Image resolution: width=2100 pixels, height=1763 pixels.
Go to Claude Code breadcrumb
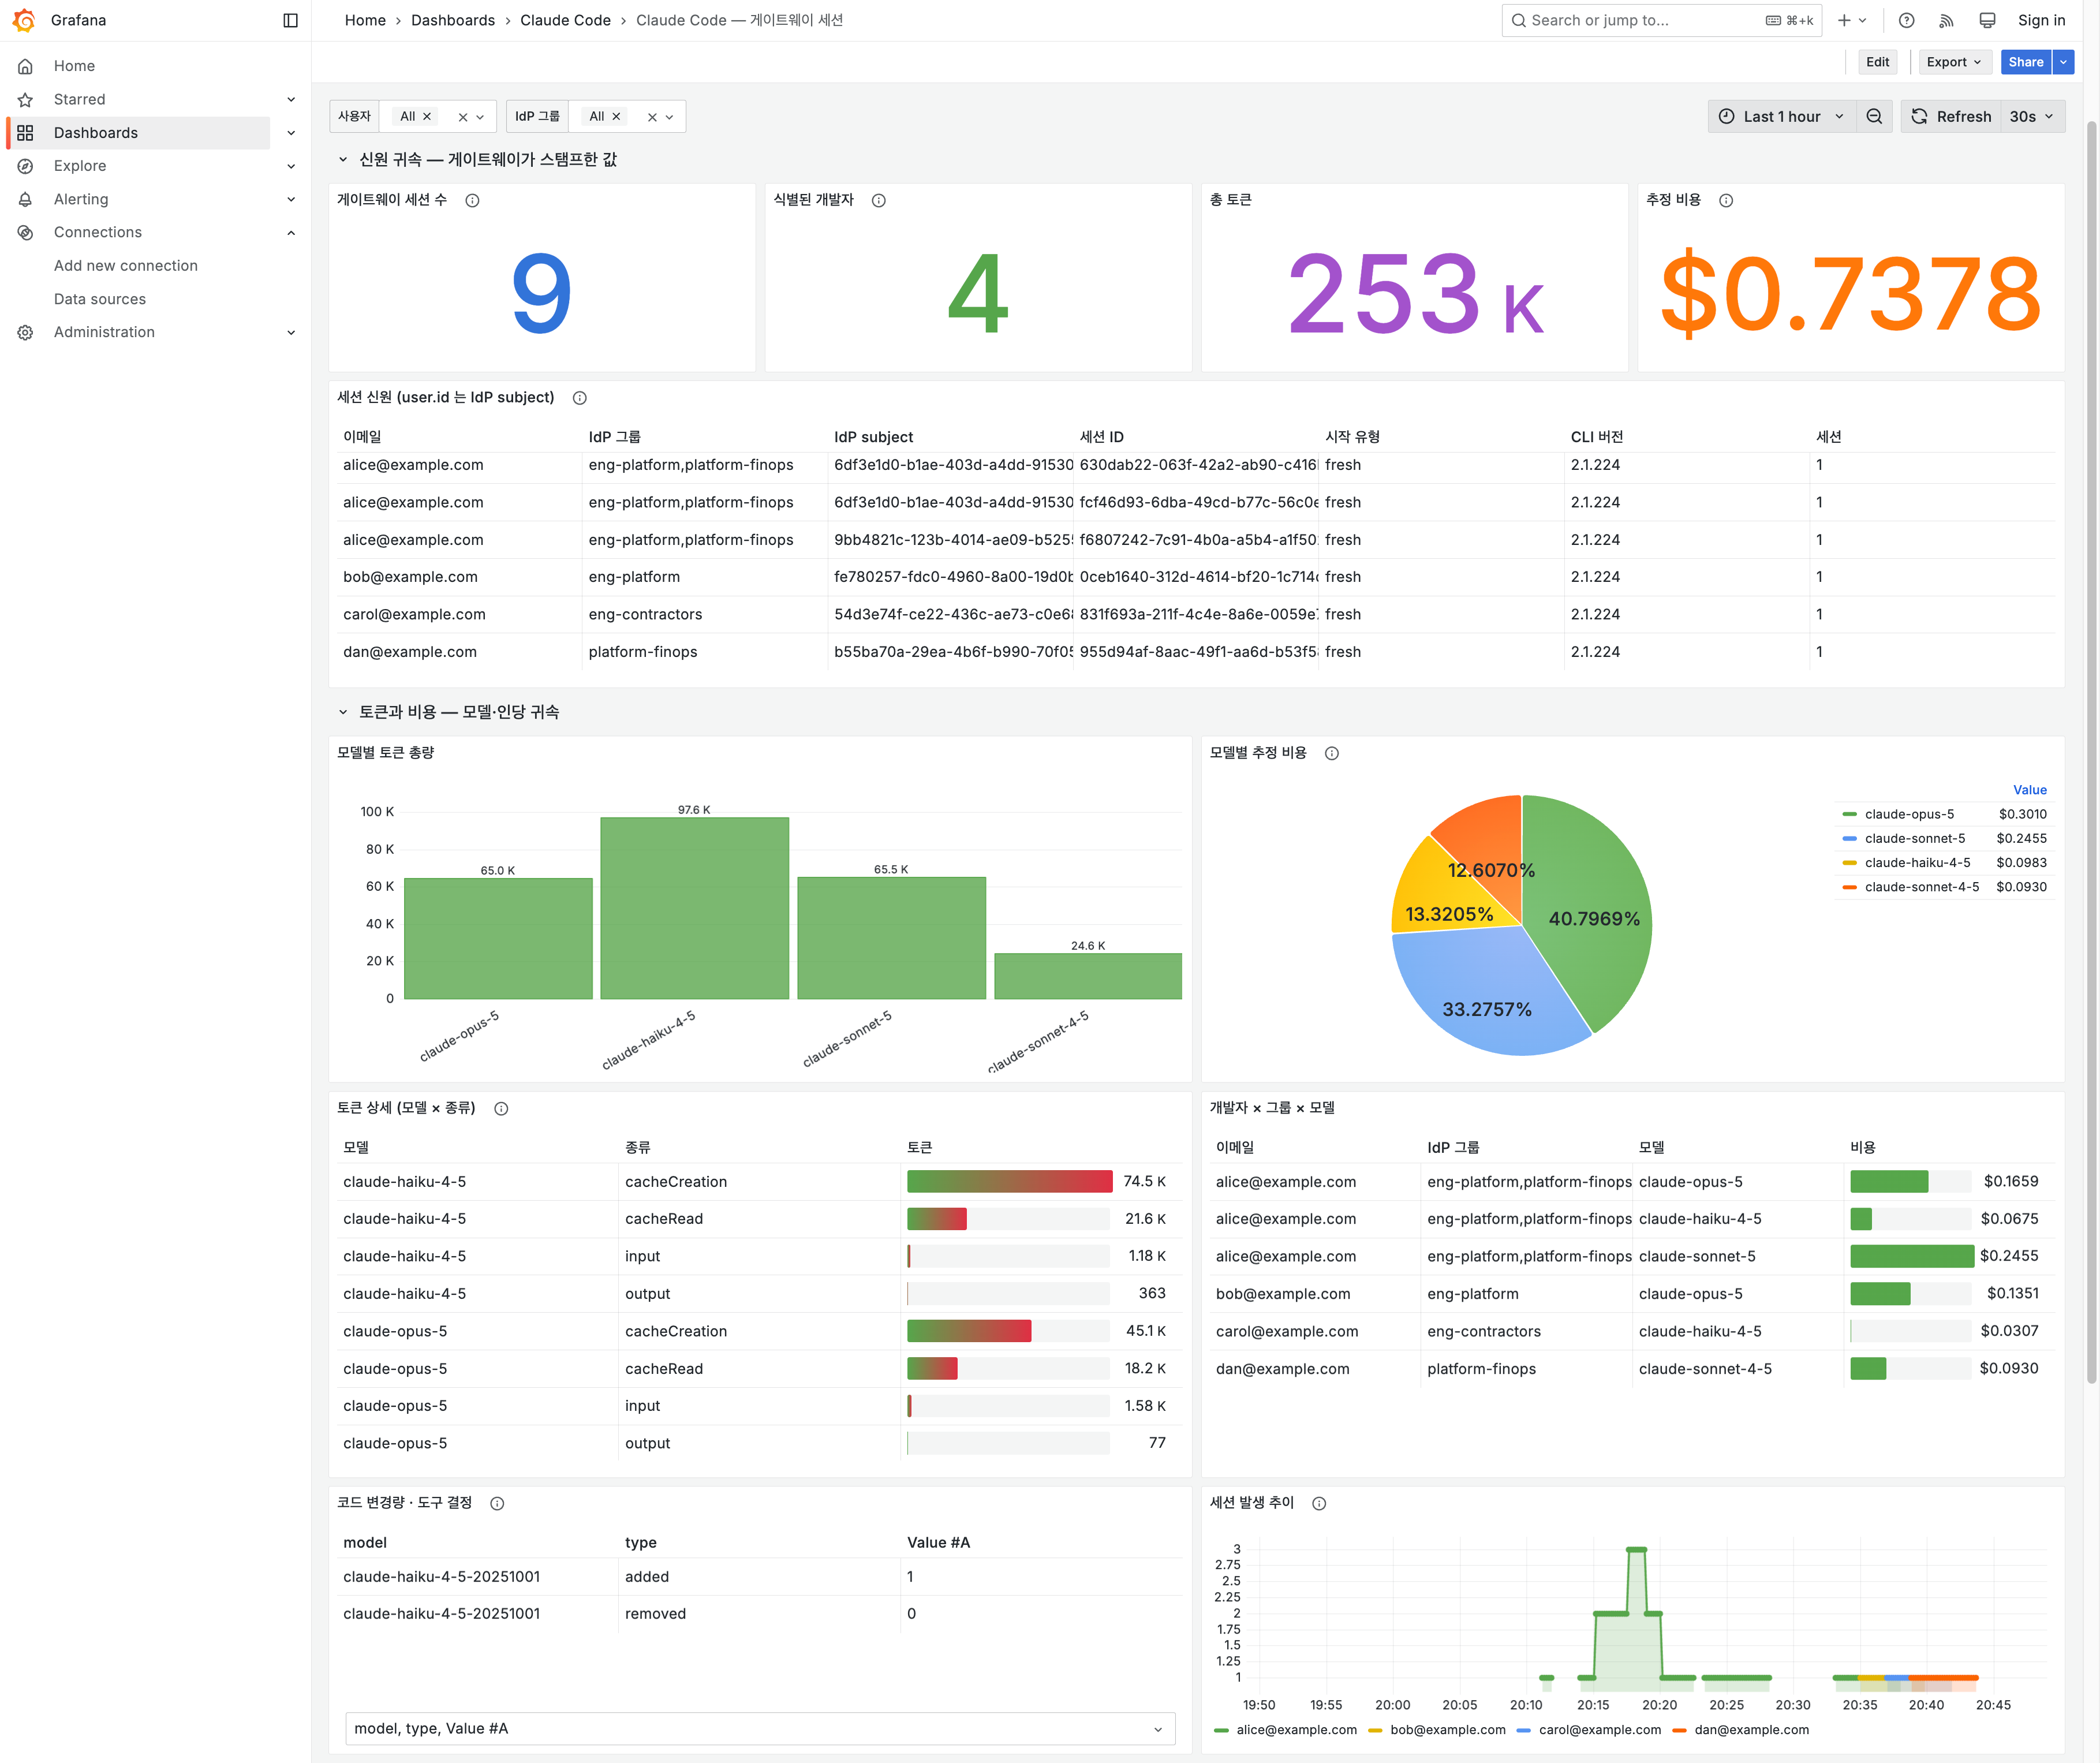(x=565, y=20)
